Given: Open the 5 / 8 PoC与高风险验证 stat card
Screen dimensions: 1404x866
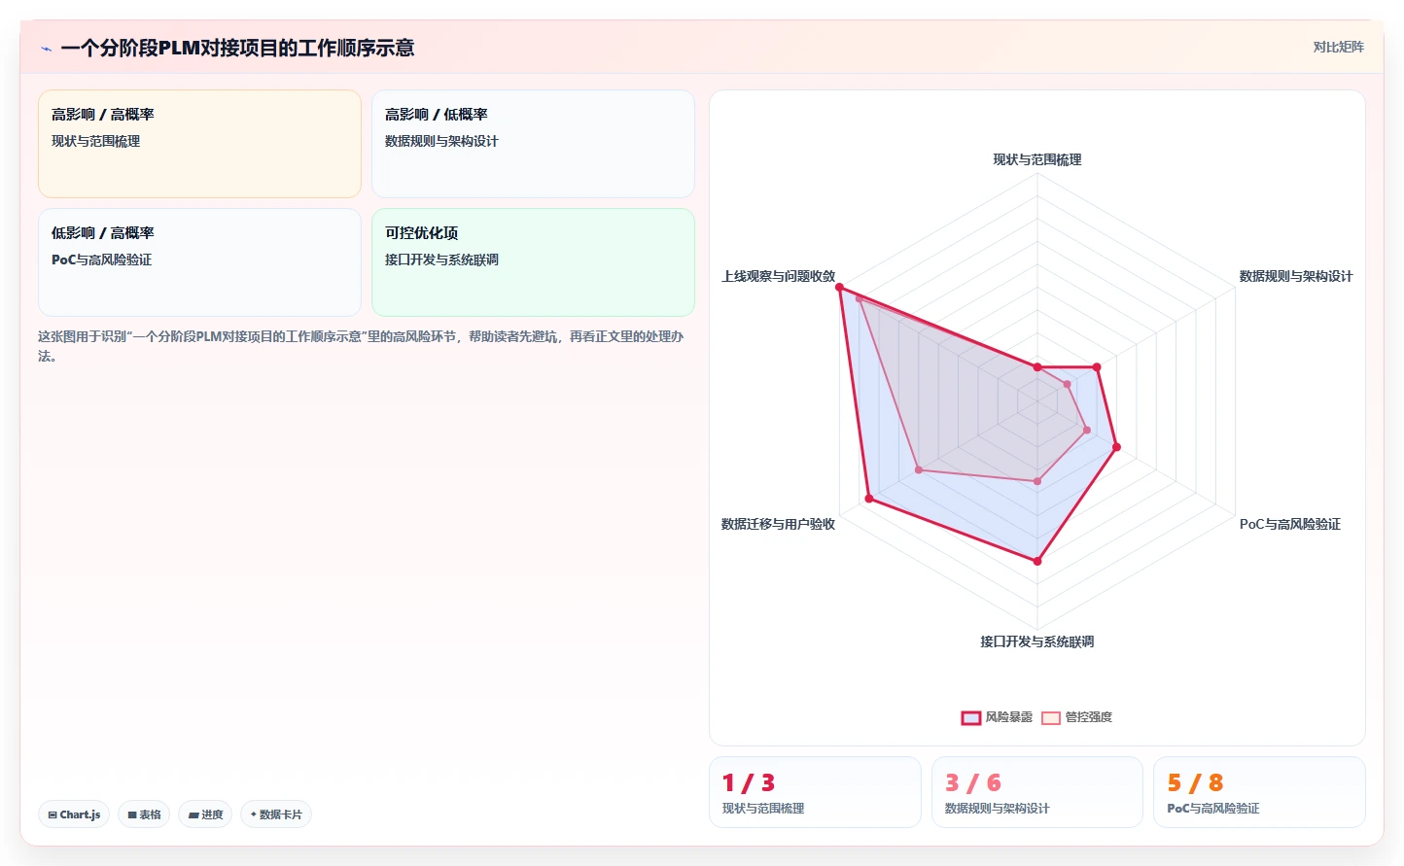Looking at the screenshot, I should pos(1259,792).
